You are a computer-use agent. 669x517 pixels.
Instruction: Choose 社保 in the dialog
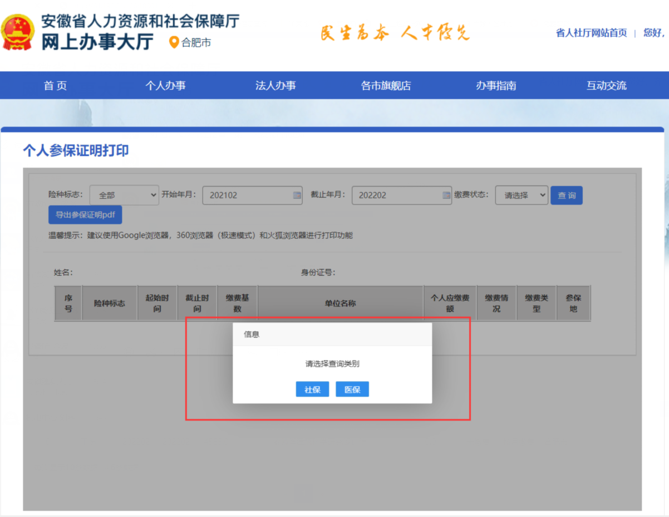312,389
